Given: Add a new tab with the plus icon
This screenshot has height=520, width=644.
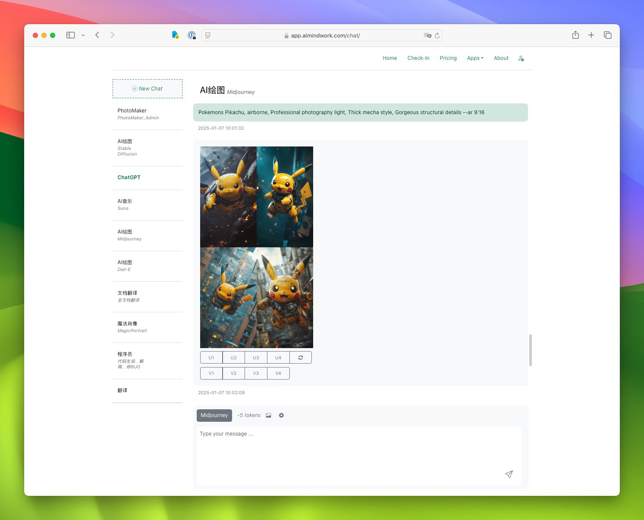Looking at the screenshot, I should [x=591, y=35].
